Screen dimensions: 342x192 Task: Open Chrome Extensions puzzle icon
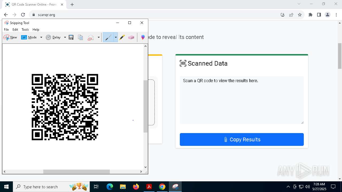pyautogui.click(x=310, y=15)
